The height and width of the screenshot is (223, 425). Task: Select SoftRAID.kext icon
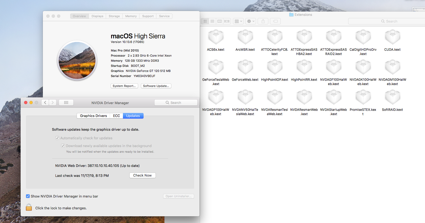(393, 97)
